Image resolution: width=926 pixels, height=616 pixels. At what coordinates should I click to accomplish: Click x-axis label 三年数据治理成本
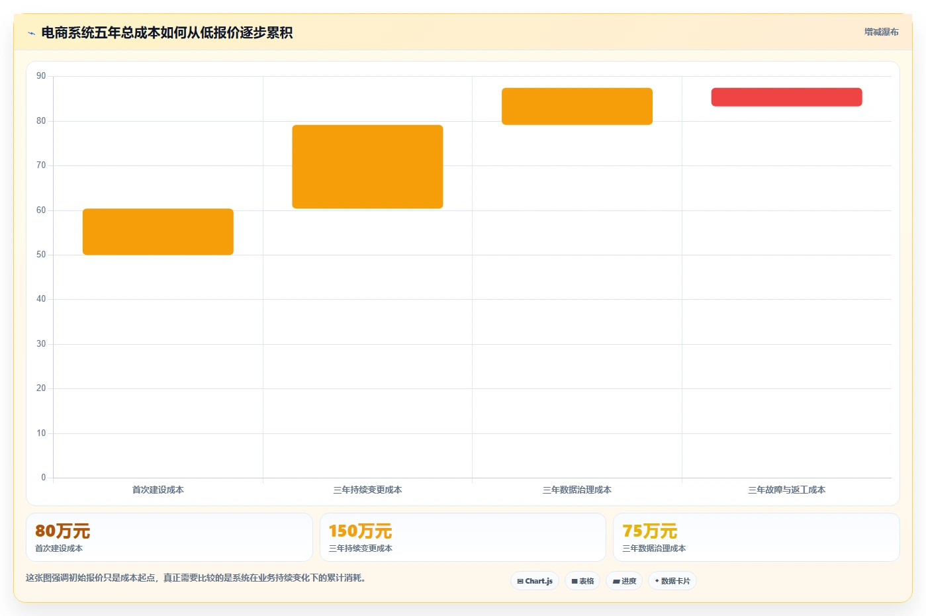pos(577,490)
